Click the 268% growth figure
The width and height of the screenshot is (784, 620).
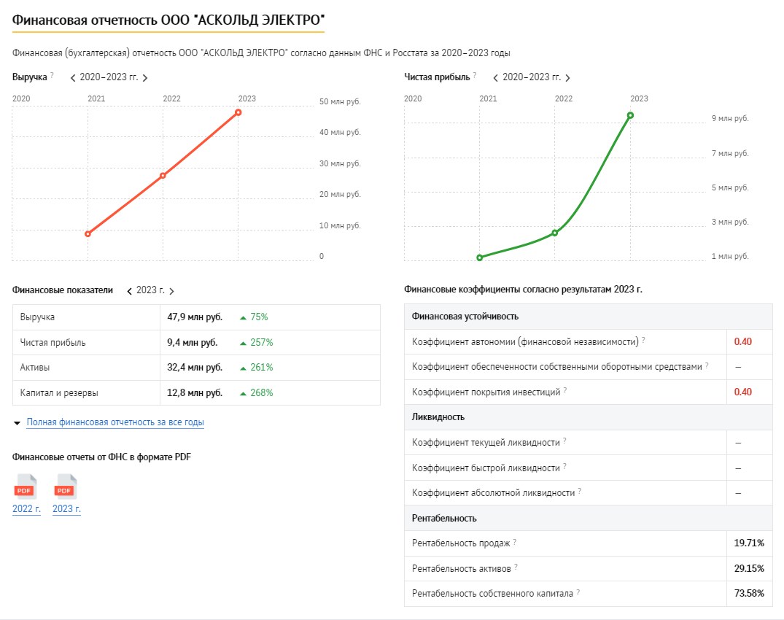point(262,393)
